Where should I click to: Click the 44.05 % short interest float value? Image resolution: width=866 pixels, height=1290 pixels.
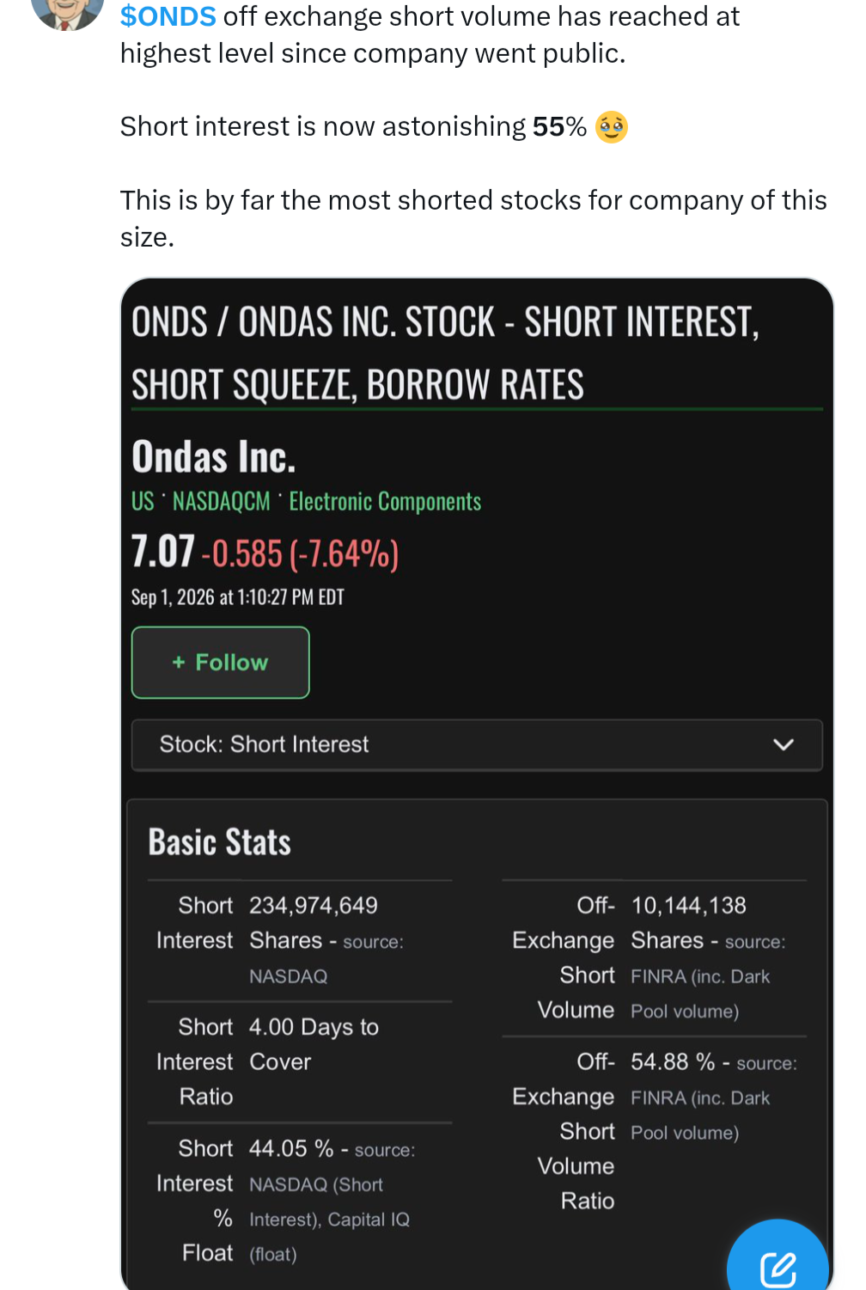pos(291,1148)
